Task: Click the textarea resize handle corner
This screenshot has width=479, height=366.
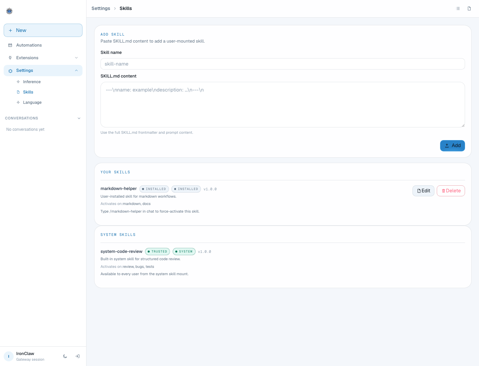Action: [x=463, y=125]
